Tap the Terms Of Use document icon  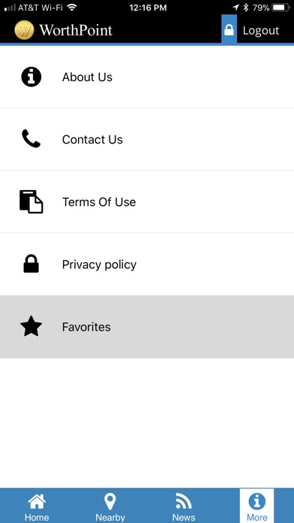[x=31, y=201]
